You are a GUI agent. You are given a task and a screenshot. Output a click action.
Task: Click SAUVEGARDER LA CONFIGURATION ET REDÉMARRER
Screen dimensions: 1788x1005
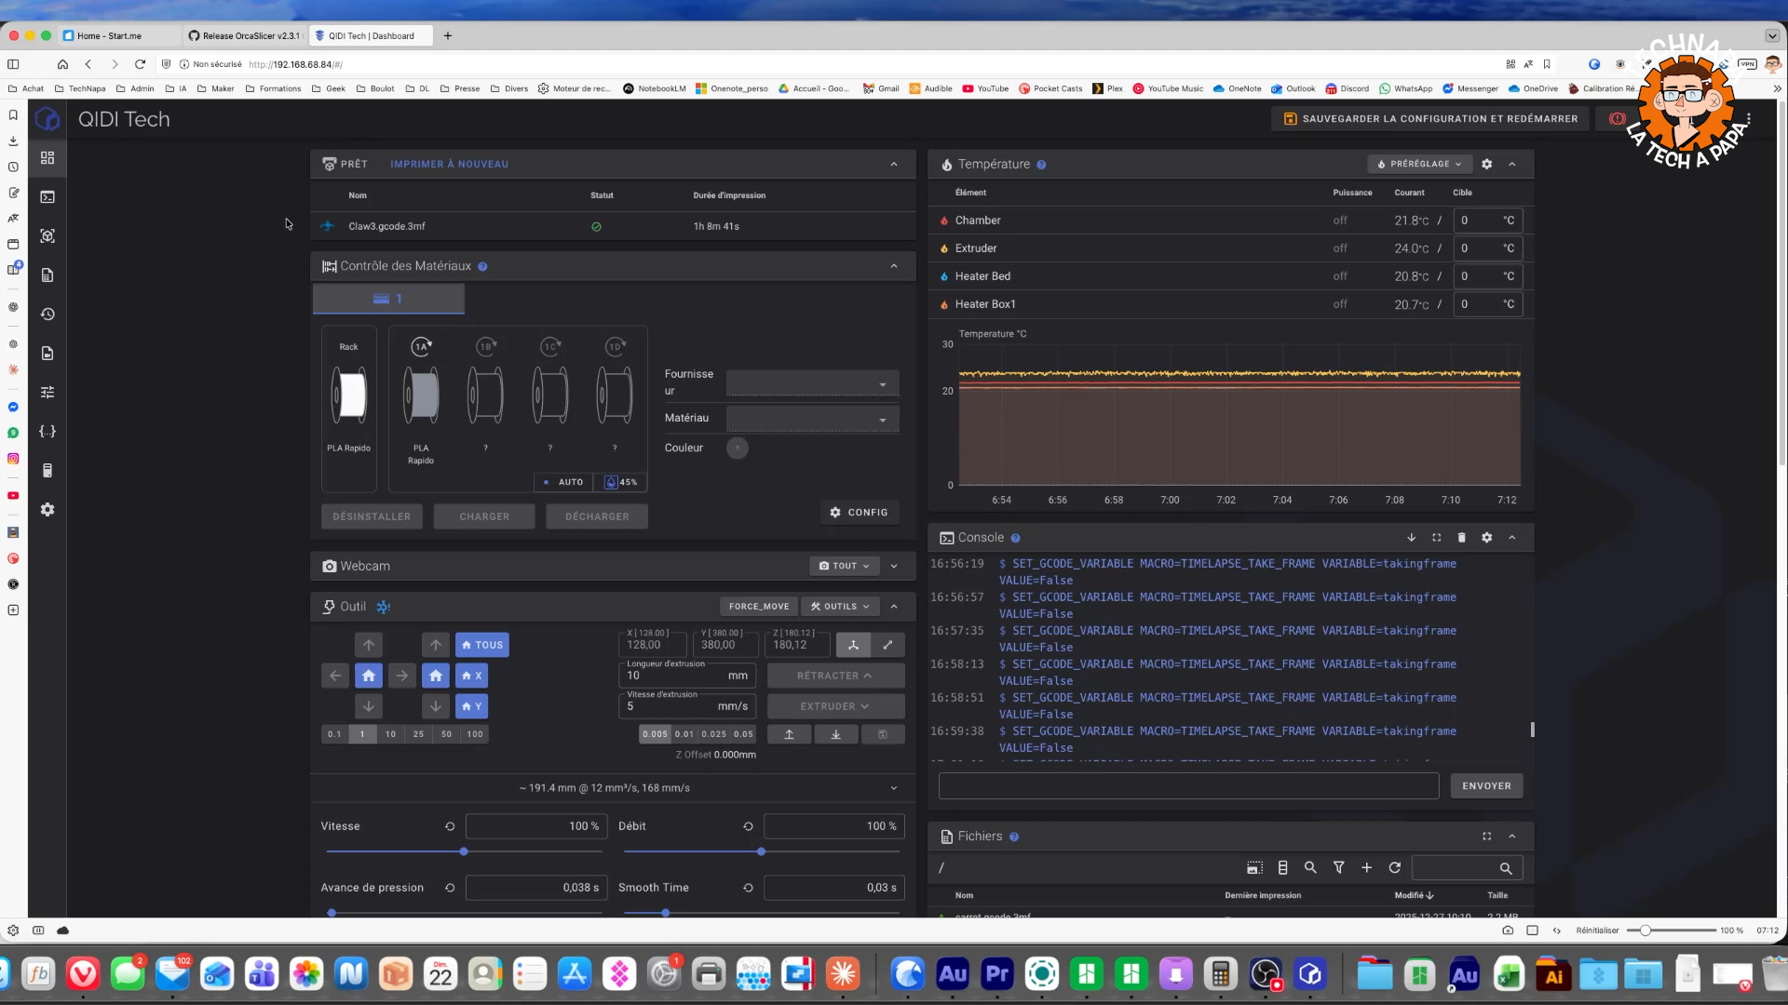(1429, 119)
